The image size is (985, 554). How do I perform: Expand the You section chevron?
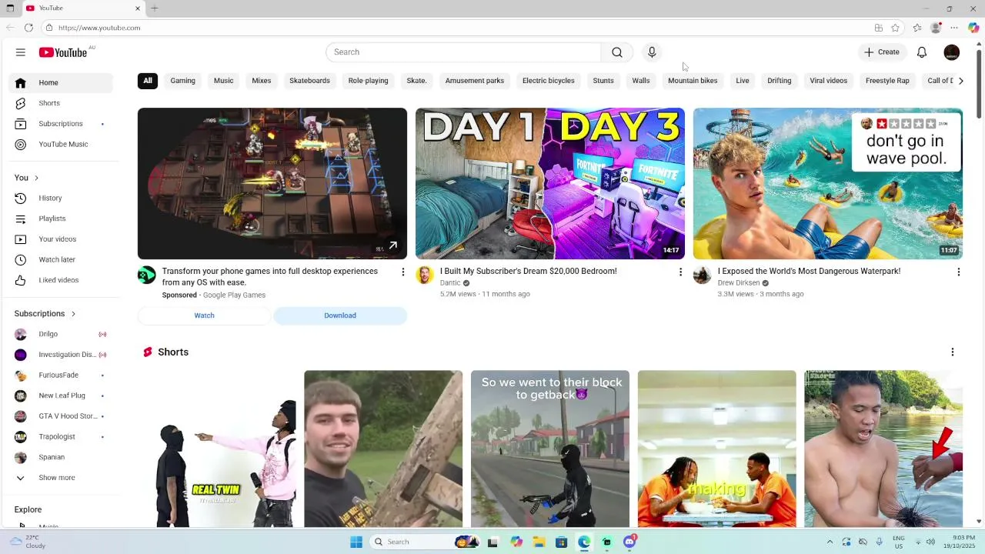tap(36, 178)
